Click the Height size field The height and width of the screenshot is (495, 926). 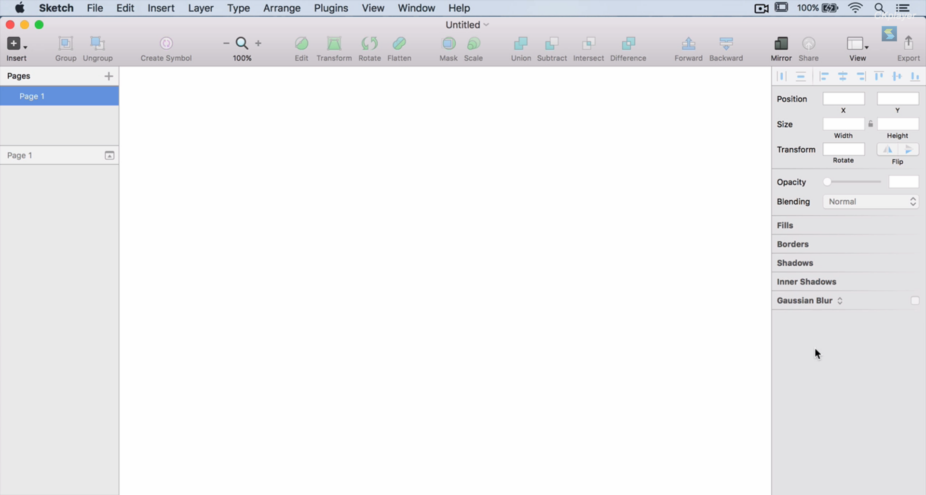click(x=898, y=124)
